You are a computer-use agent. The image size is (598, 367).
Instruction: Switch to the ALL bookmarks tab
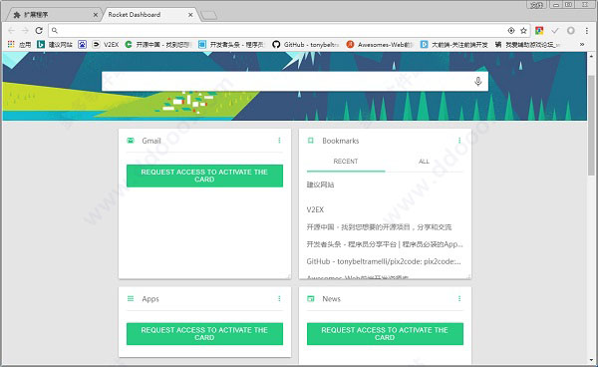[424, 162]
